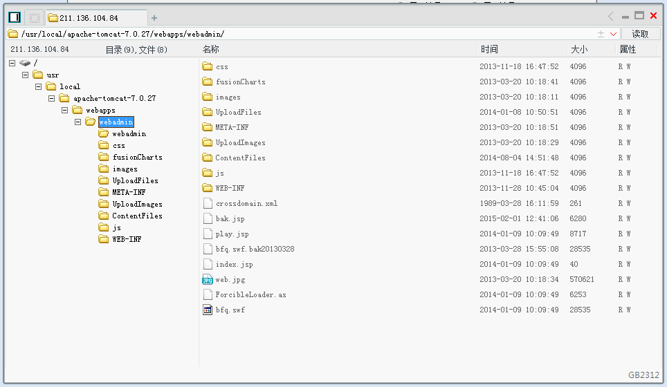Click WEB-INF folder icon in file list
The width and height of the screenshot is (667, 387).
207,188
